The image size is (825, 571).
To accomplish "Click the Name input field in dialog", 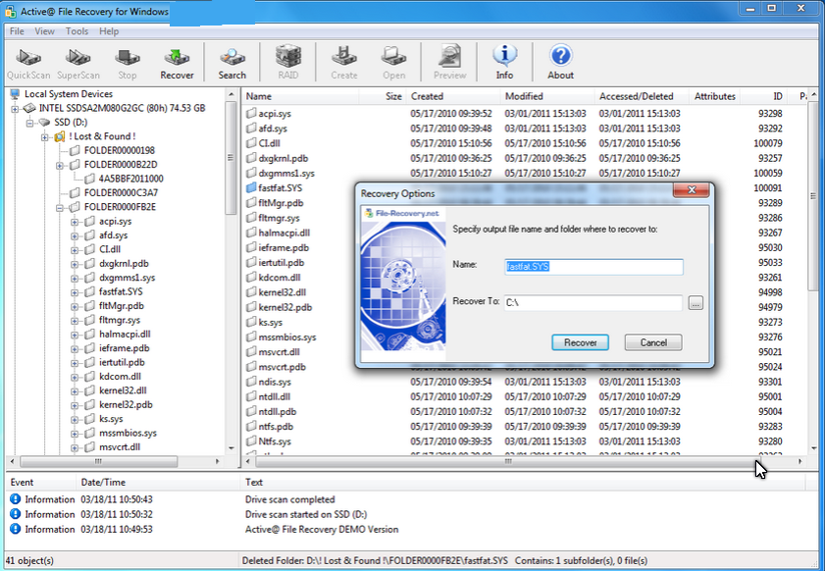I will coord(594,267).
